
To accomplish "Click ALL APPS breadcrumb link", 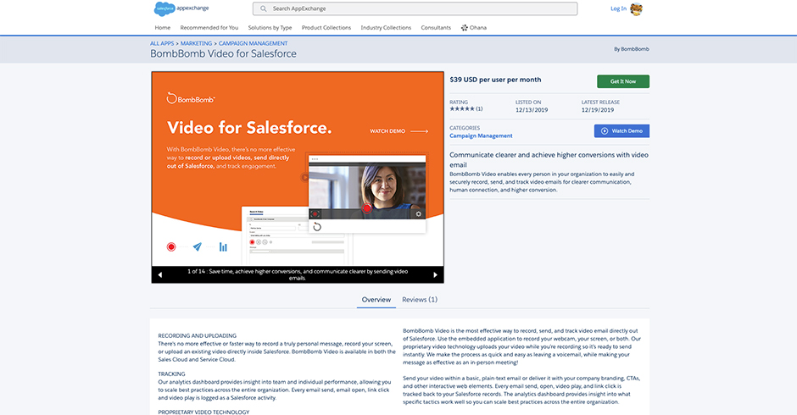I will coord(162,44).
